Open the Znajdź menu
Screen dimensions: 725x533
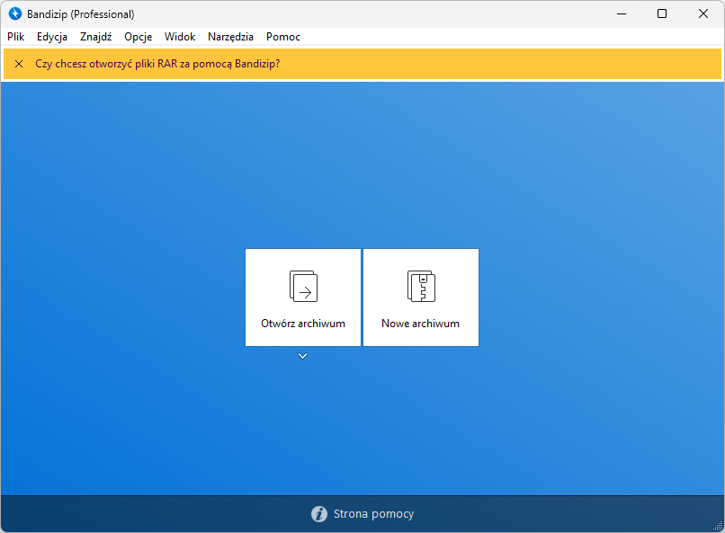tap(95, 37)
